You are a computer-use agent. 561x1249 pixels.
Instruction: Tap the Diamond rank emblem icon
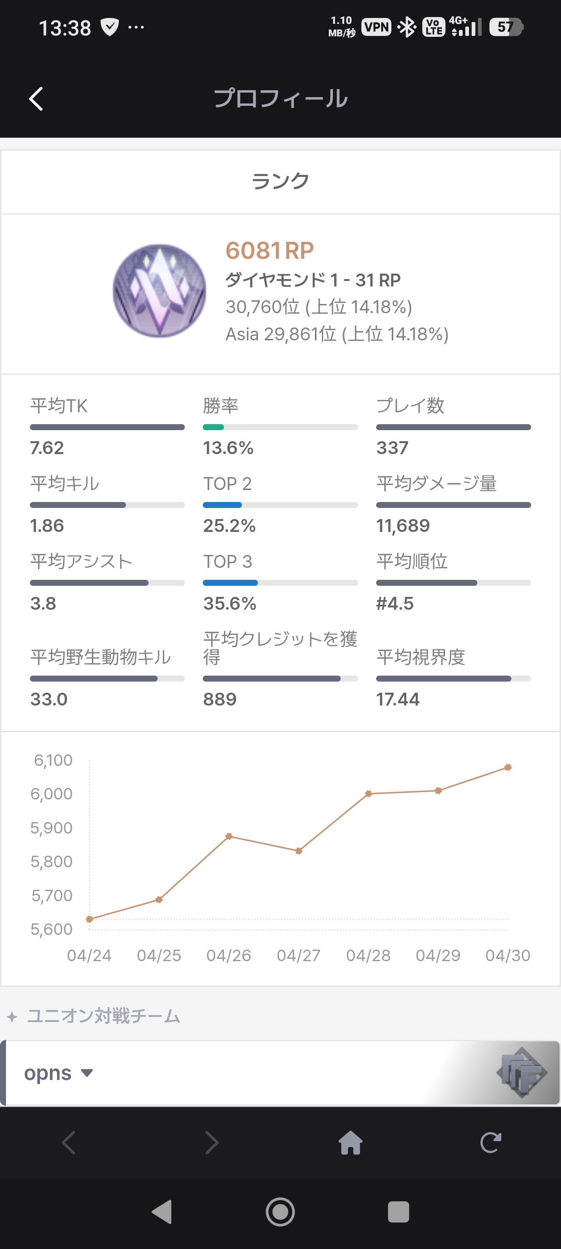click(x=159, y=291)
